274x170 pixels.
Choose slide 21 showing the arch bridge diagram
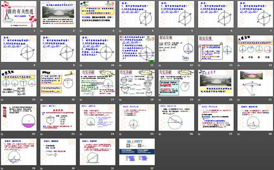coord(254,83)
